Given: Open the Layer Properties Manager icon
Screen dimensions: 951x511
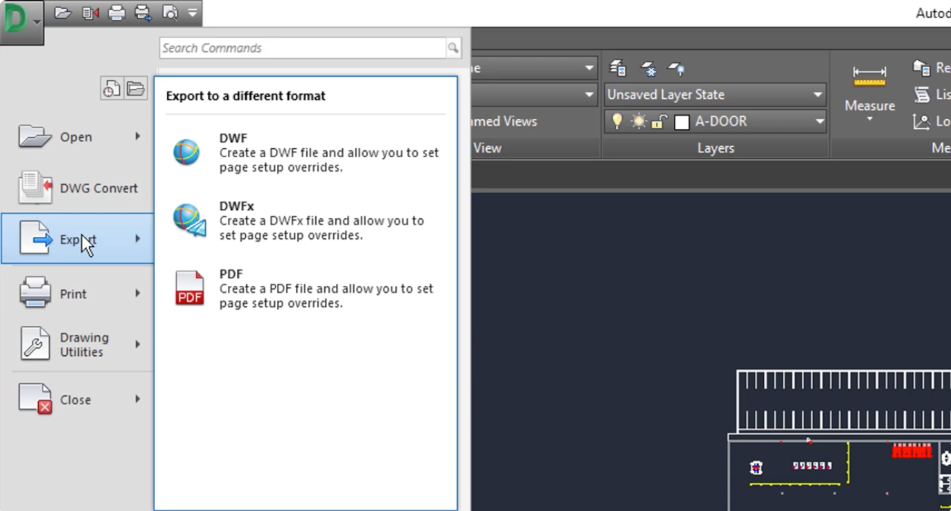Looking at the screenshot, I should point(616,69).
